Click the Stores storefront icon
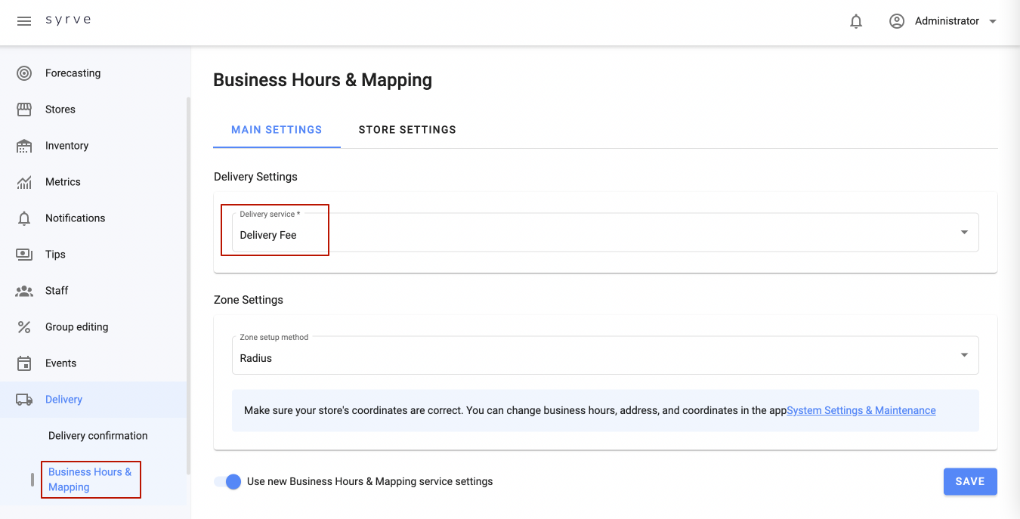1020x519 pixels. click(24, 110)
